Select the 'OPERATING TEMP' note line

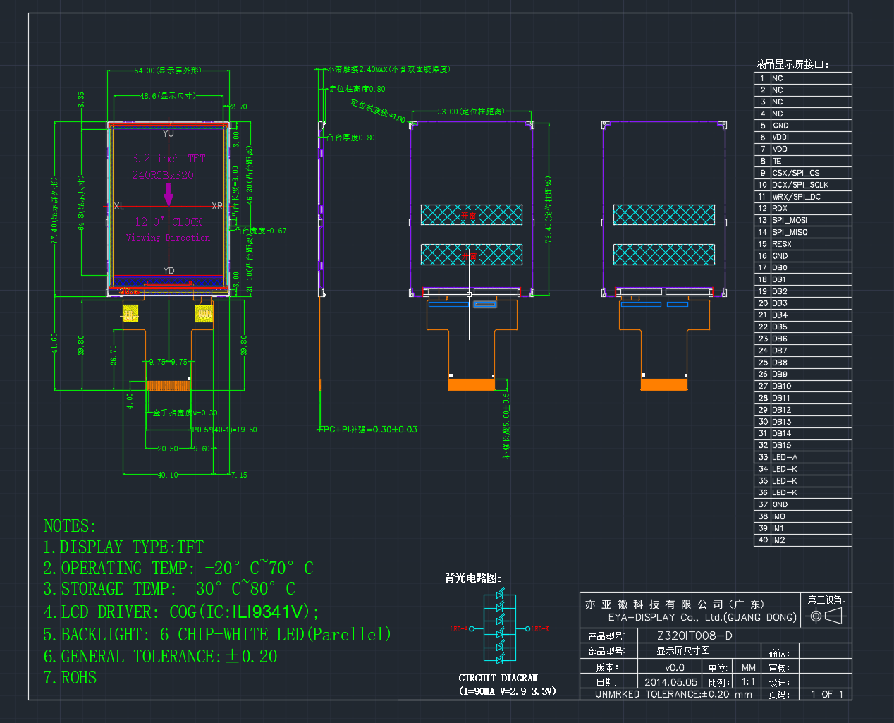pos(178,569)
